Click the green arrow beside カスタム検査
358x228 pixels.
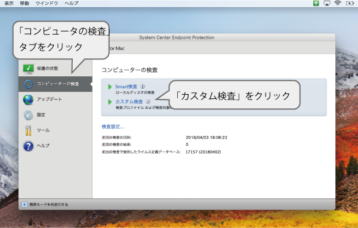click(x=110, y=102)
